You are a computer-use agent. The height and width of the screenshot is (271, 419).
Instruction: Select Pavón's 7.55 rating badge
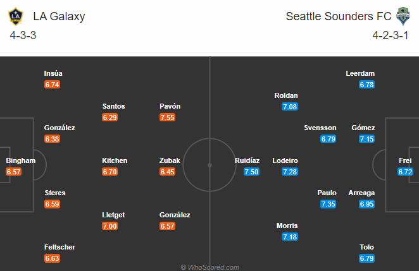click(x=168, y=117)
